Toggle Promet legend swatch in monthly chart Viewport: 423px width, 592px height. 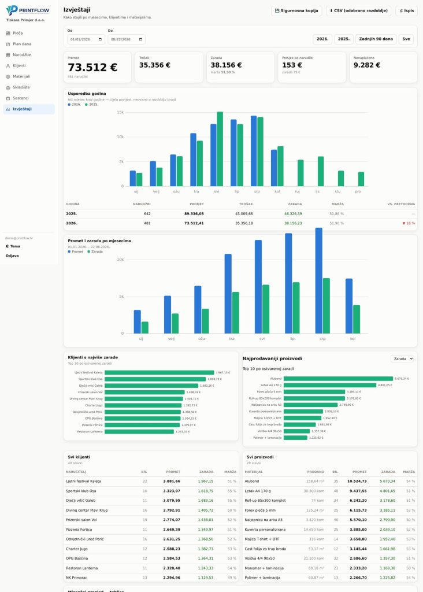69,251
